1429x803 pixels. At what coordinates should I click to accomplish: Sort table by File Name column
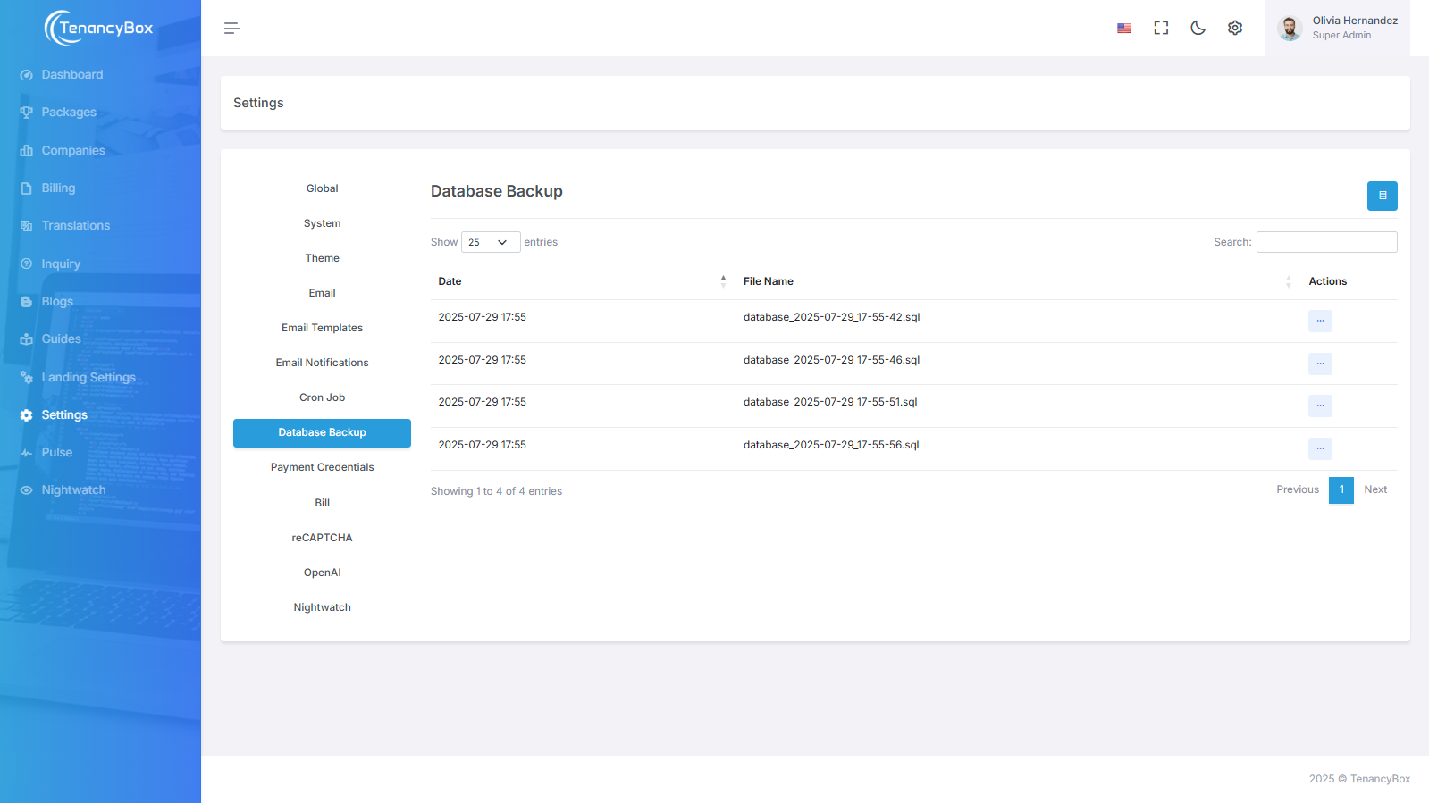click(1018, 281)
